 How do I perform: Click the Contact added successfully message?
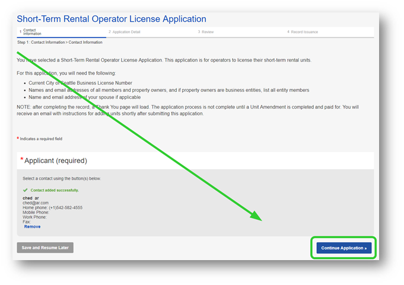click(55, 190)
